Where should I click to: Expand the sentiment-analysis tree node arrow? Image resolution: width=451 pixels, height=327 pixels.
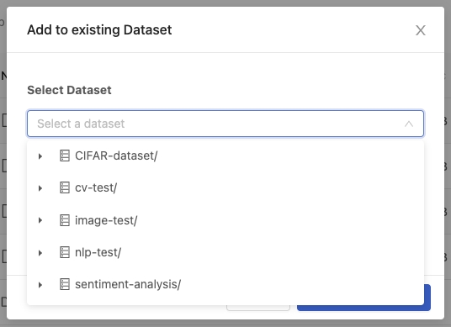tap(40, 285)
